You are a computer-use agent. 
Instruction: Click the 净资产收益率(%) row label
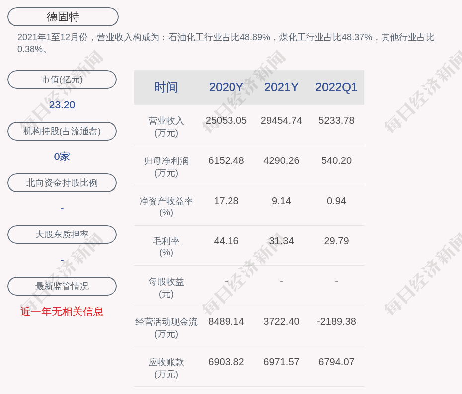click(x=166, y=207)
